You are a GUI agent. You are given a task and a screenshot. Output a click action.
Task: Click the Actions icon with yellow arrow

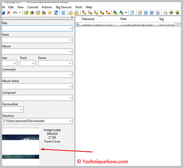pyautogui.click(x=115, y=13)
